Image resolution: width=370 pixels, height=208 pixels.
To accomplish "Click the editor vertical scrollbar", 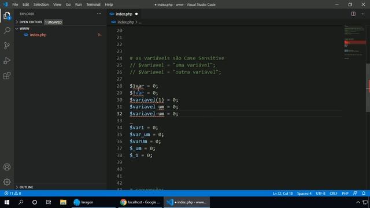I will coord(368,88).
